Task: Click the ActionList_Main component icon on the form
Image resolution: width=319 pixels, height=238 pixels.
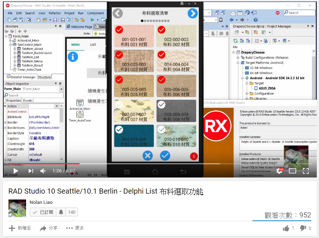Action: click(x=80, y=103)
